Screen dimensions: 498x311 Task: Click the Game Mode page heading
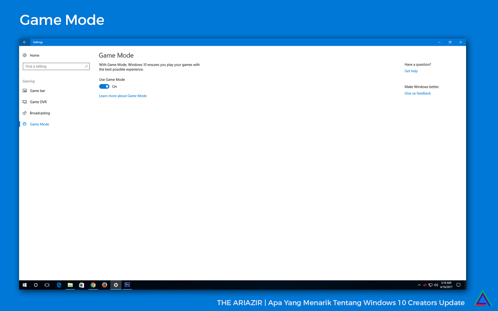(116, 56)
